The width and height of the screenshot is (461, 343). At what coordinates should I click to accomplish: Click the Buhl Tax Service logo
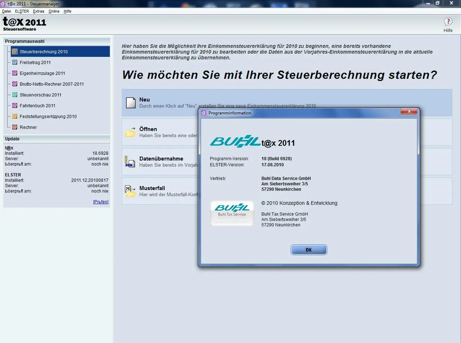tap(232, 213)
